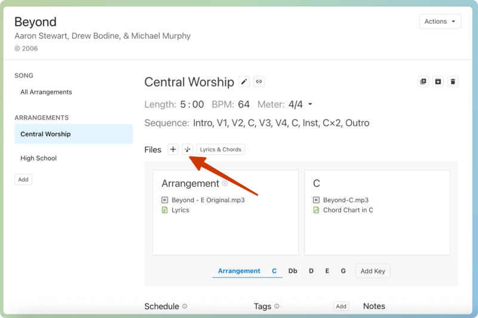Open the Beyond-C.mp3 file
This screenshot has width=478, height=318.
click(345, 200)
